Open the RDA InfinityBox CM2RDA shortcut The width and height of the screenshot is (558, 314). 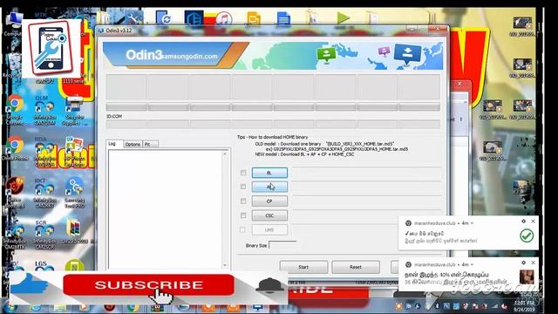[44, 152]
